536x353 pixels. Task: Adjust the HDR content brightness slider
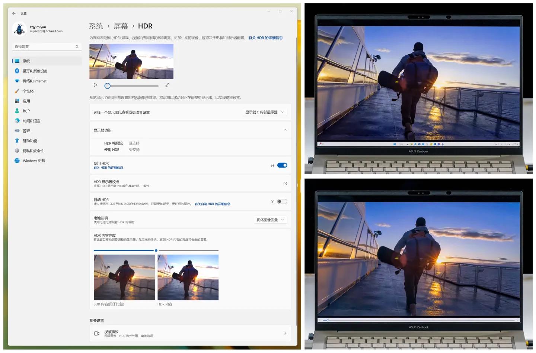156,250
